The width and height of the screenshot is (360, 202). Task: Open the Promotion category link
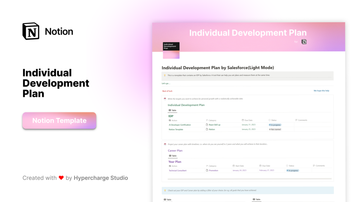(x=213, y=171)
